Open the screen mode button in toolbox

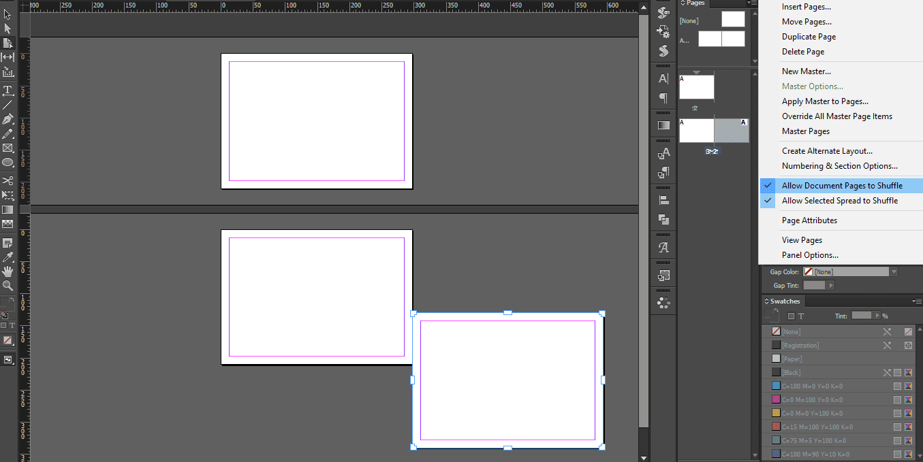coord(7,359)
